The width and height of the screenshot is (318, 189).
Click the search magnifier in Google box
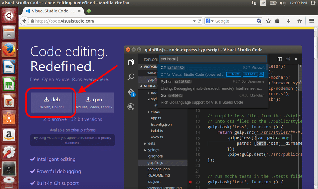259,21
